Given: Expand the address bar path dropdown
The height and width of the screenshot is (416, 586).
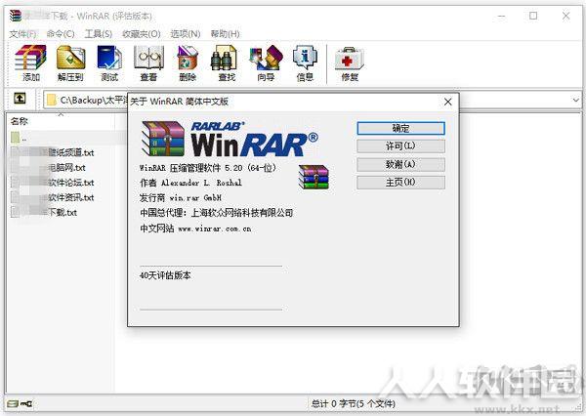Looking at the screenshot, I should 575,100.
